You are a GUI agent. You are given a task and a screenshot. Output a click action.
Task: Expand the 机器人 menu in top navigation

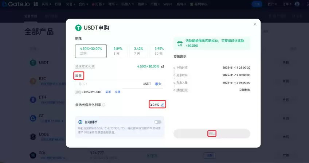tap(127, 4)
